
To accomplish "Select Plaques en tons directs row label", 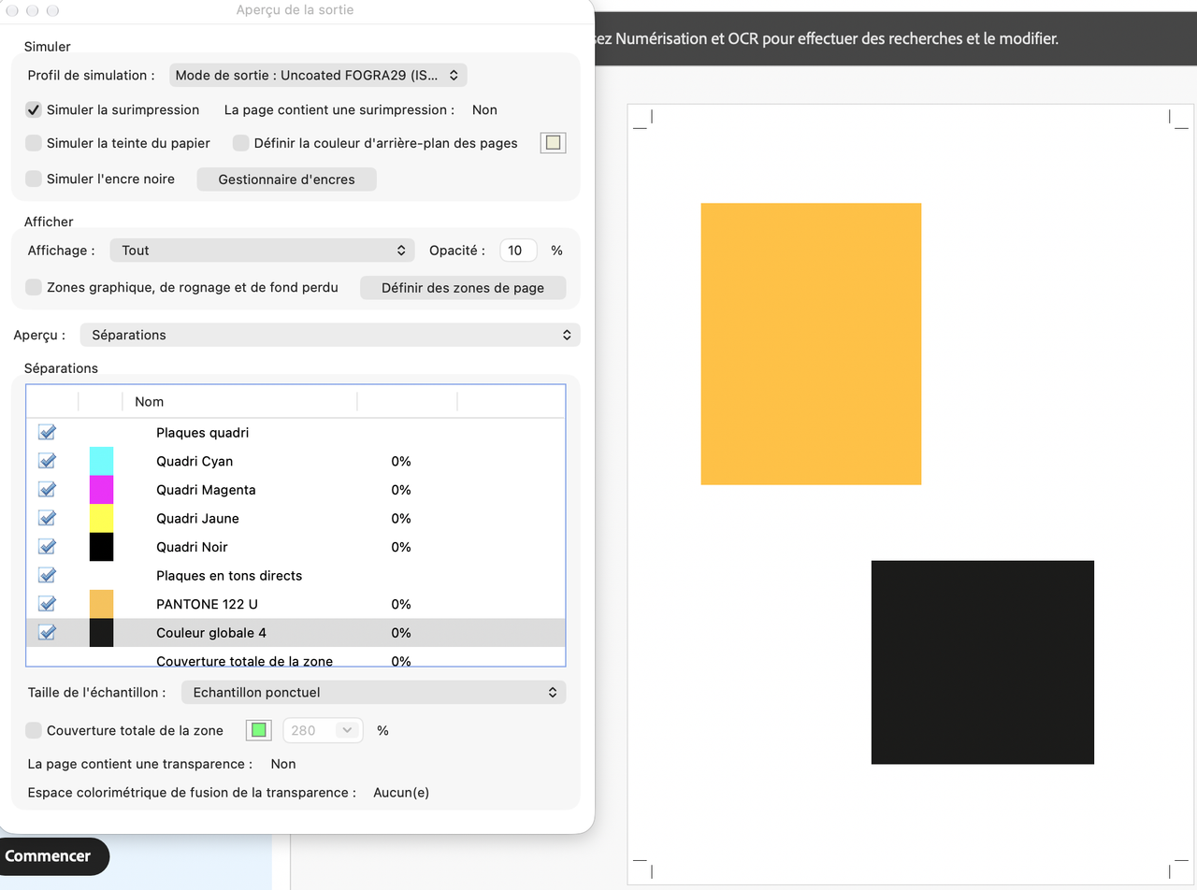I will pos(229,575).
